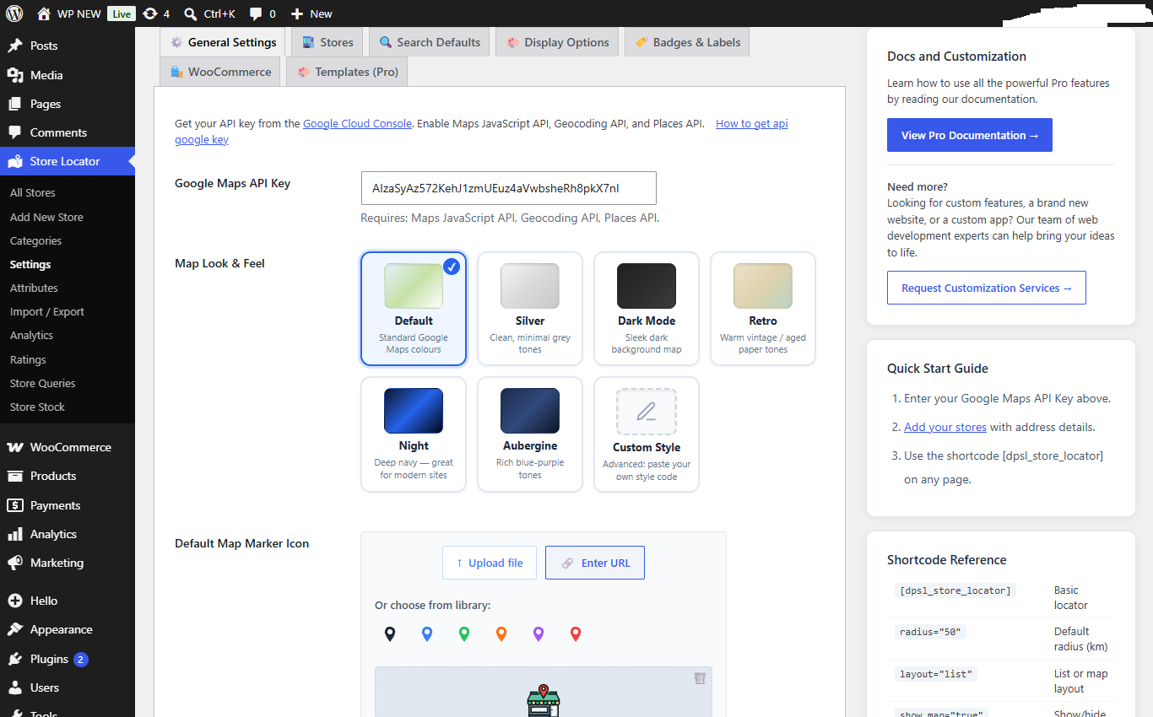The image size is (1153, 717).
Task: Click the Google Maps API Key field
Action: tap(509, 188)
